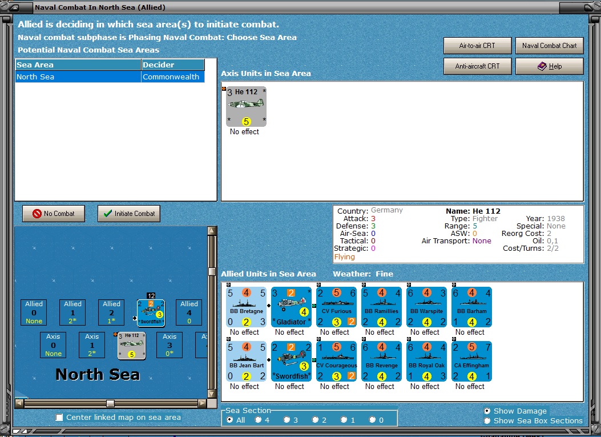
Task: Click the Decider column header
Action: [172, 65]
